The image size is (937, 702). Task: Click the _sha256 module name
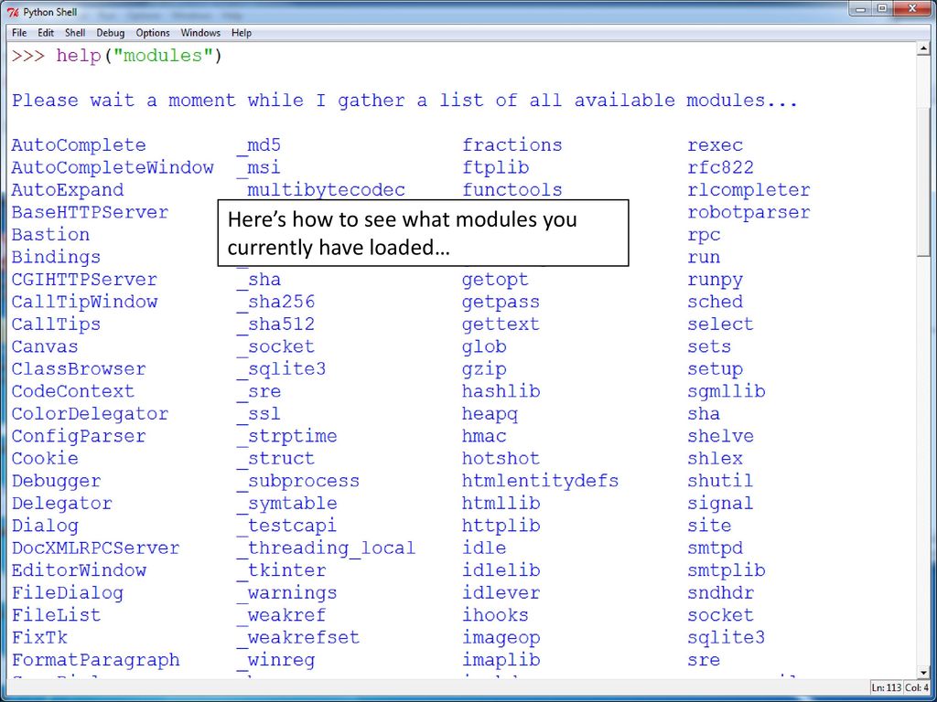coord(275,302)
